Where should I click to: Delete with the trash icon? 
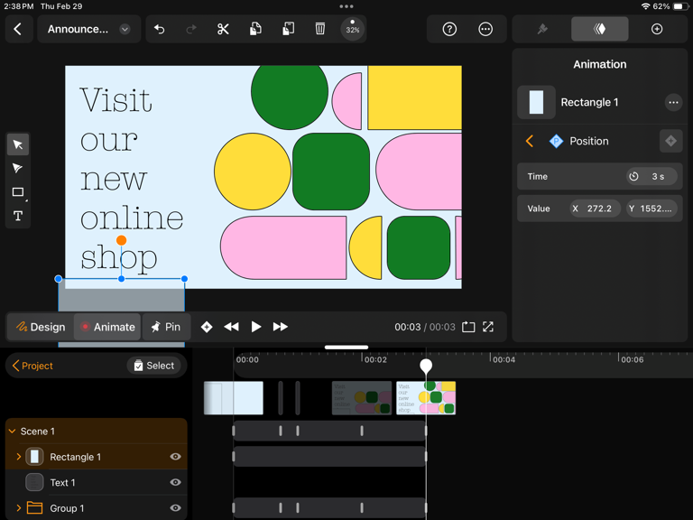pyautogui.click(x=320, y=29)
